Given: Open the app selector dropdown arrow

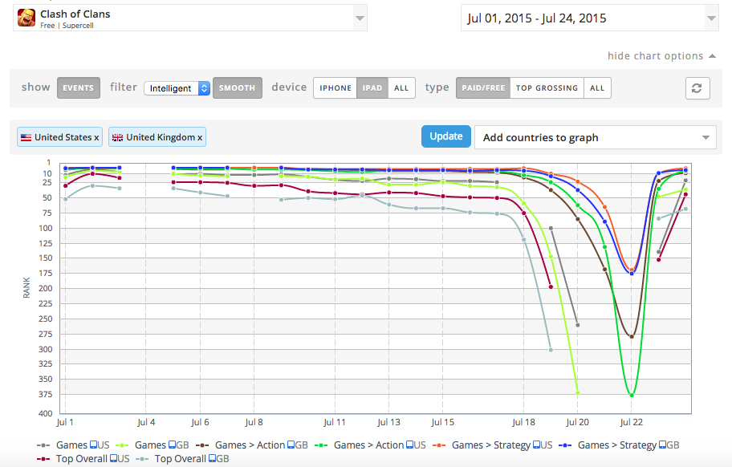Looking at the screenshot, I should tap(360, 18).
